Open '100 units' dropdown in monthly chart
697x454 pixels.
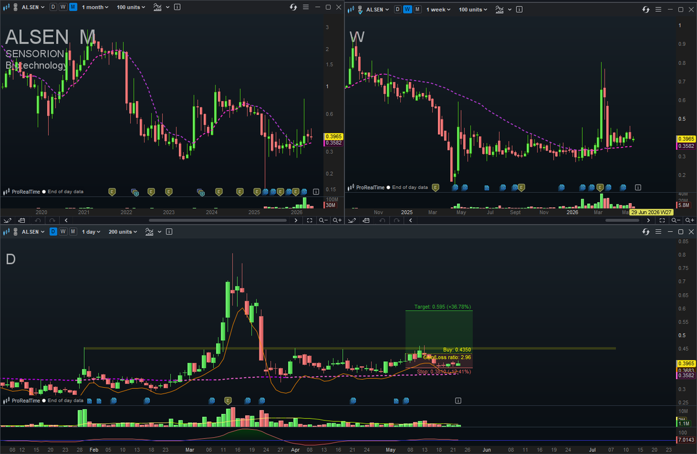click(x=131, y=8)
